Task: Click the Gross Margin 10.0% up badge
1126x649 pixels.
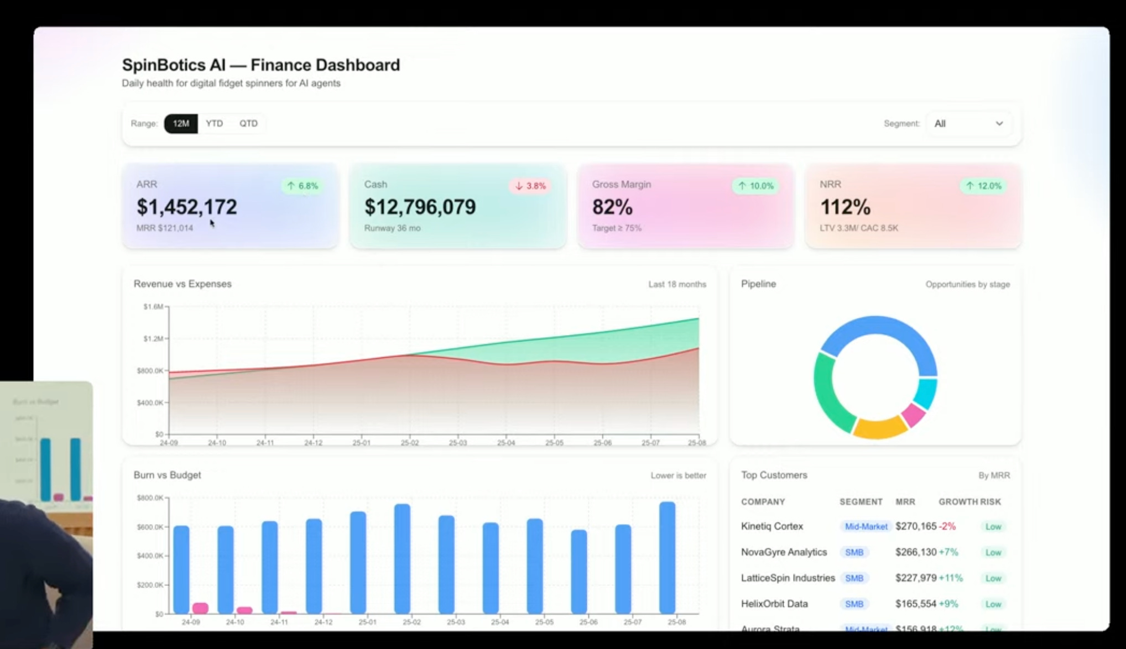Action: (x=756, y=186)
